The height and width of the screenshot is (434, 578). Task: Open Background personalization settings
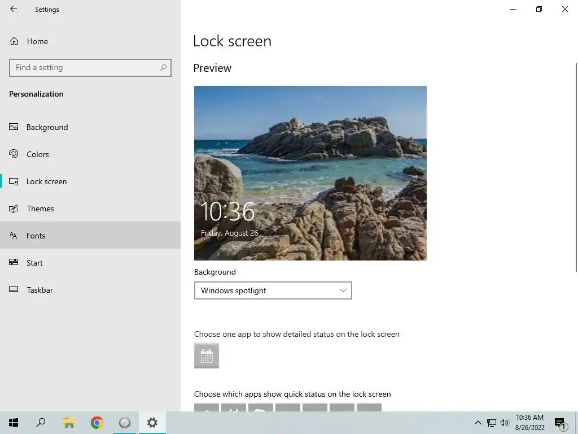coord(90,127)
